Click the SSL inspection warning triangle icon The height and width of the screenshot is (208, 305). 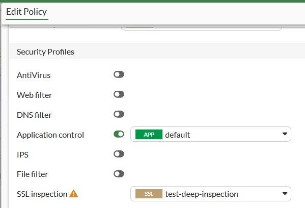73,194
